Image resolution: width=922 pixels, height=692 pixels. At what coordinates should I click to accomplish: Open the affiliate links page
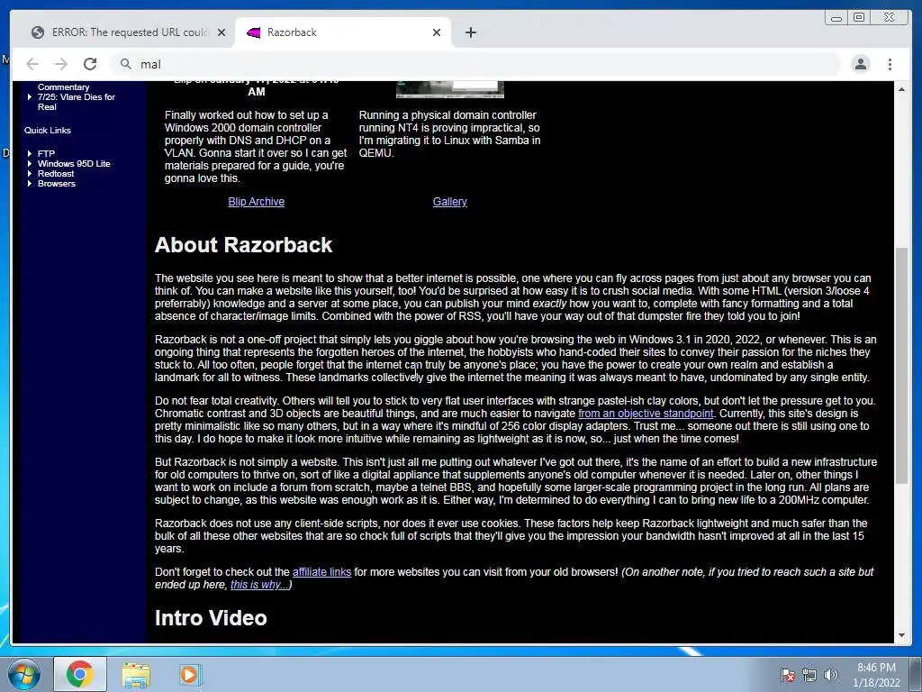coord(321,572)
